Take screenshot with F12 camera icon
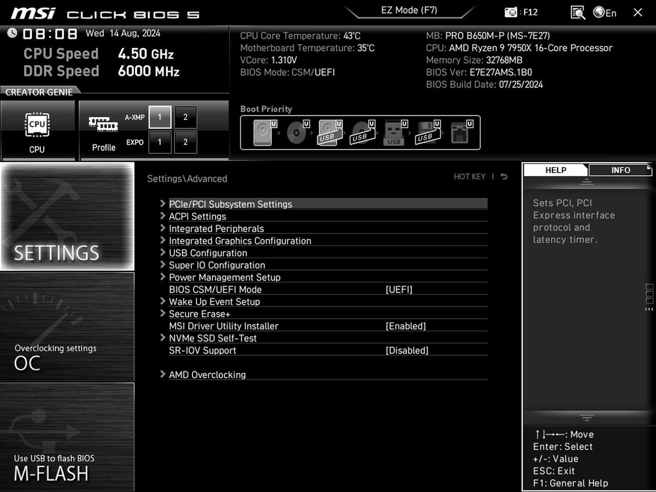This screenshot has width=656, height=492. (x=511, y=12)
